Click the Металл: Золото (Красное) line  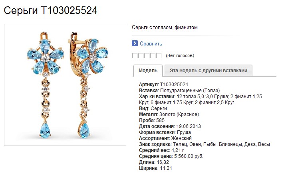pos(169,114)
